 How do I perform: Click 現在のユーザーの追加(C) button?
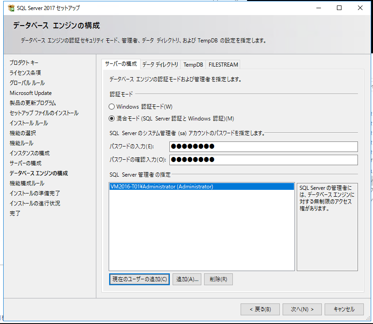click(139, 279)
